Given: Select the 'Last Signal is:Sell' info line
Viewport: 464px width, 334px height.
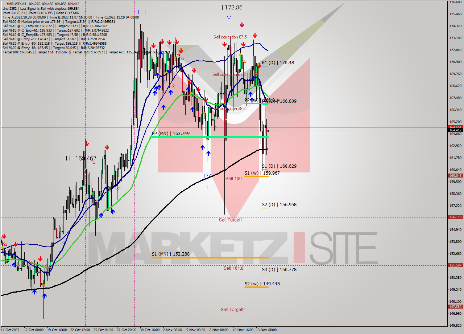Looking at the screenshot, I should coord(41,8).
